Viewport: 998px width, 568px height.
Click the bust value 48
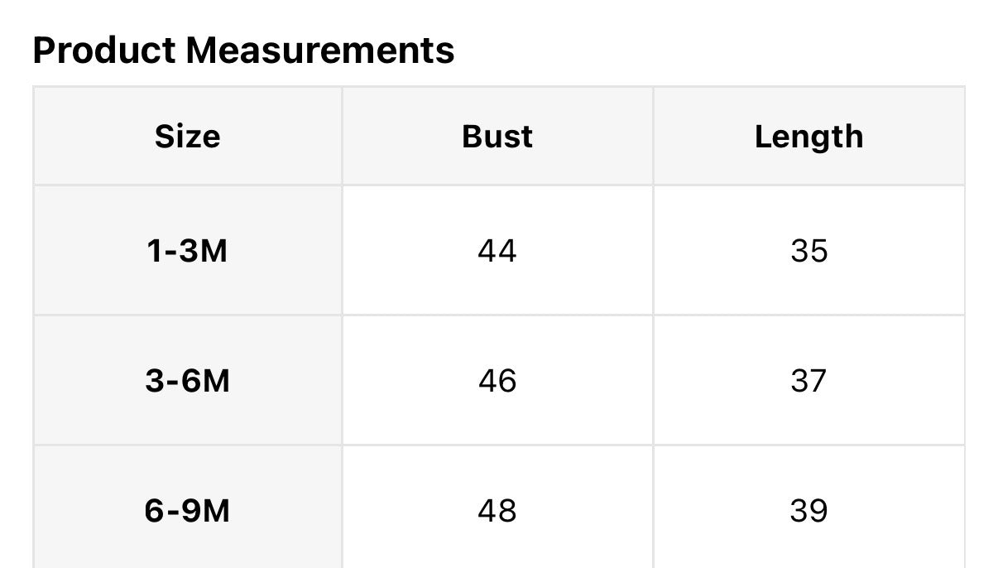pyautogui.click(x=497, y=511)
